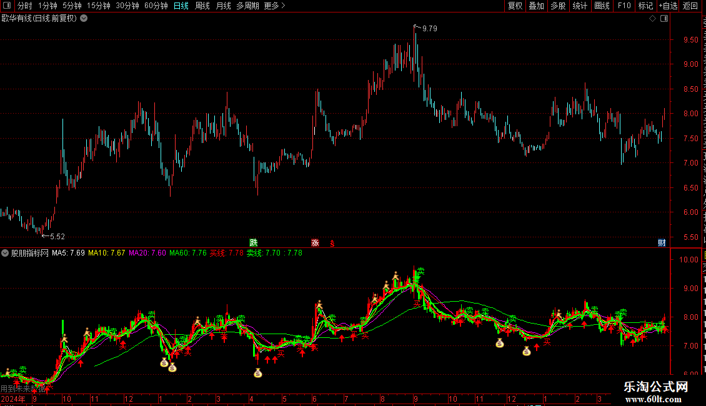Click the red S marker

(332, 244)
